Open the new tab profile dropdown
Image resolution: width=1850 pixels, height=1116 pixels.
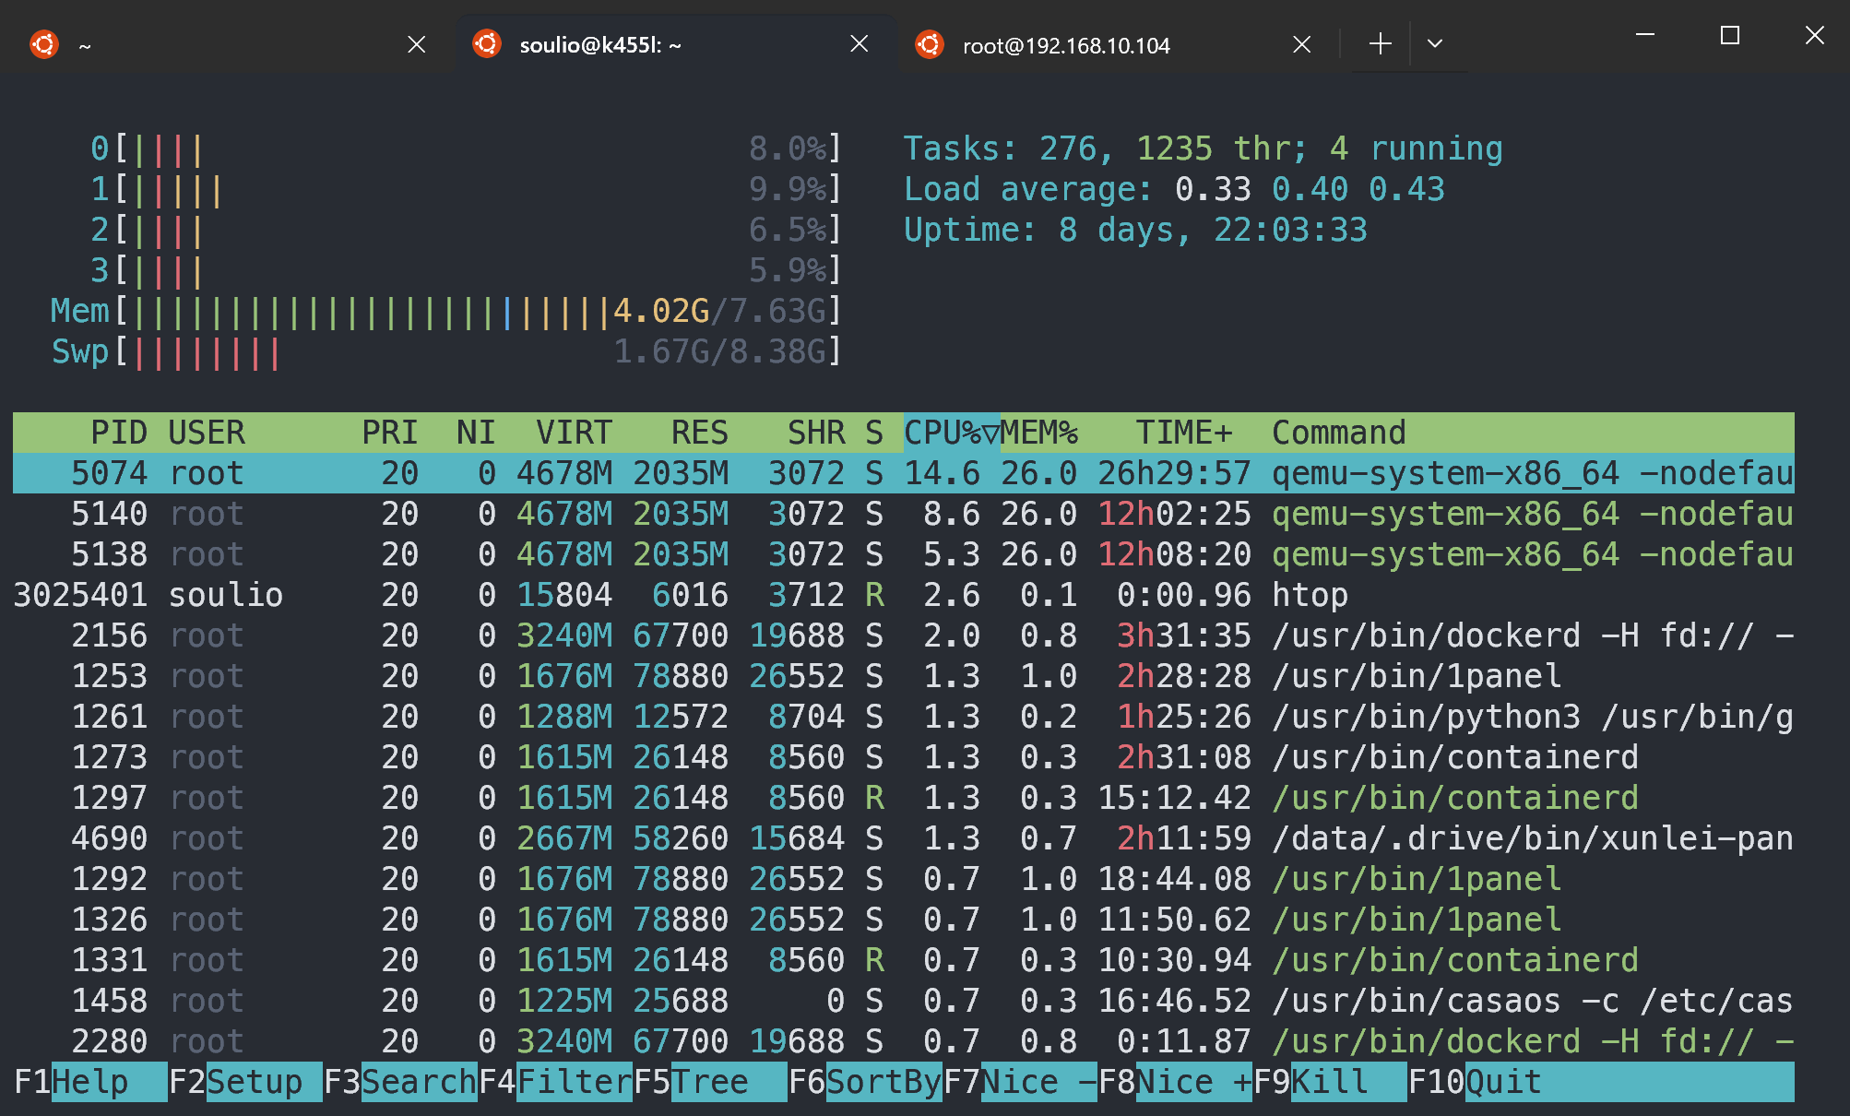[x=1434, y=43]
